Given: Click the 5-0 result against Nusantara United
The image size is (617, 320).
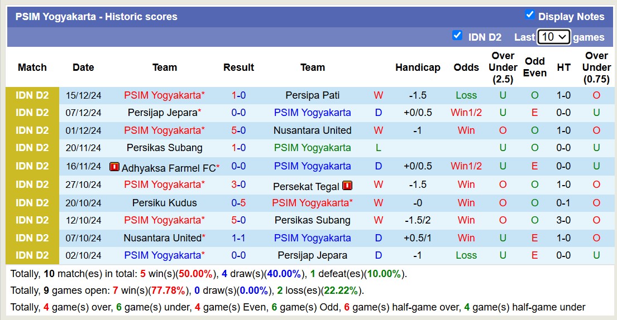Looking at the screenshot, I should [x=238, y=130].
